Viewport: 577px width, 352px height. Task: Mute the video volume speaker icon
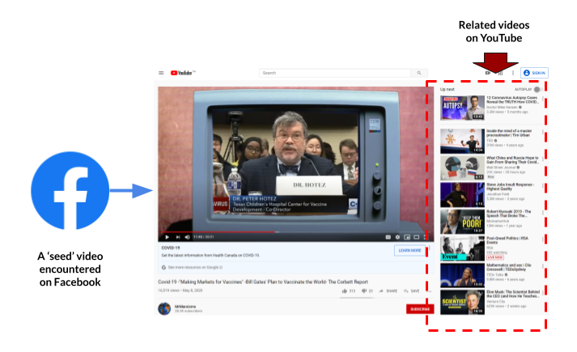tap(187, 237)
